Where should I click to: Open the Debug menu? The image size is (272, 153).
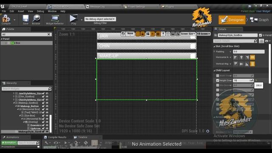coord(40,11)
